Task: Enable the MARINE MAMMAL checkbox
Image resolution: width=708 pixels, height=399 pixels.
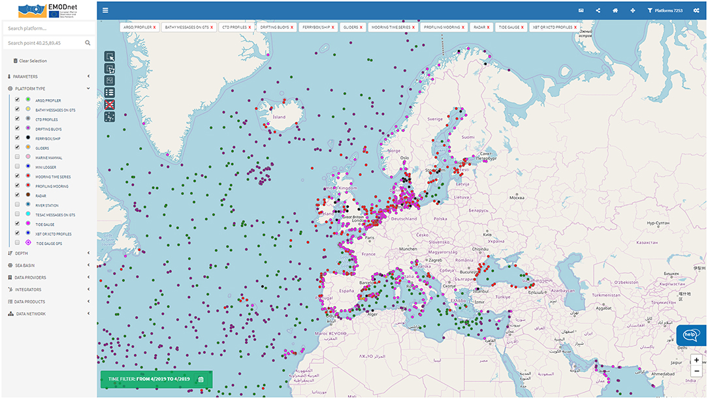Action: point(17,157)
